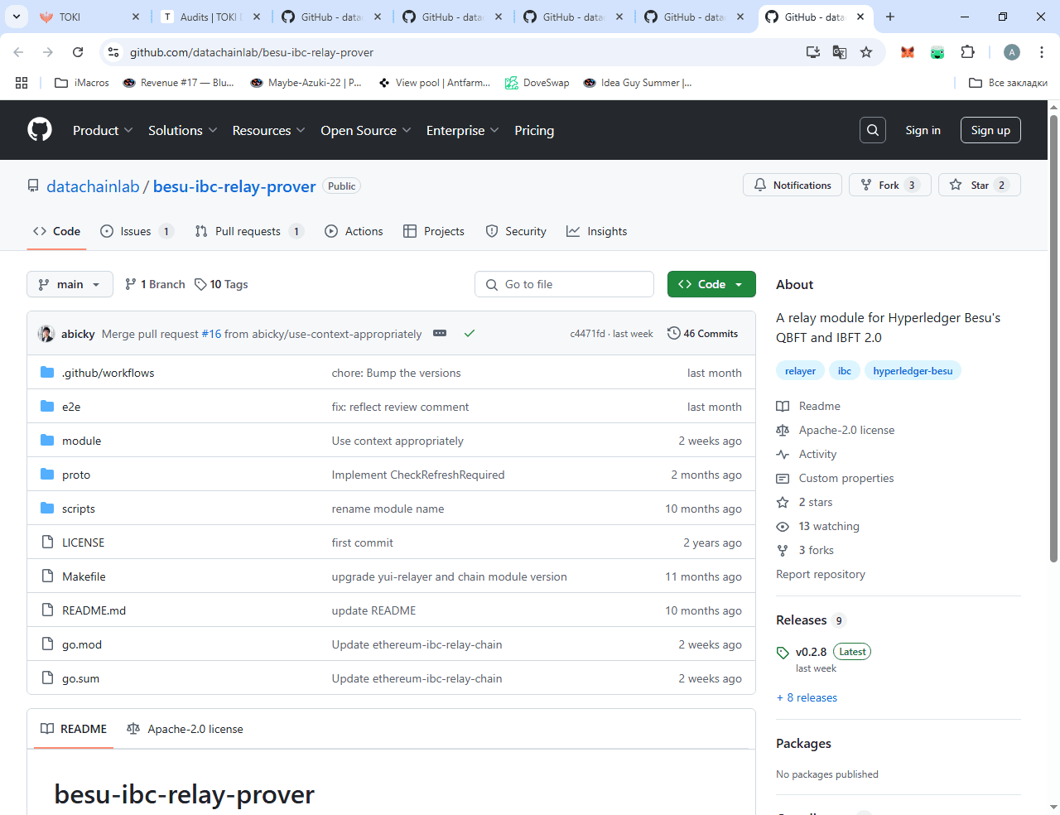Open the green Code dropdown button
The height and width of the screenshot is (815, 1060).
tap(711, 284)
